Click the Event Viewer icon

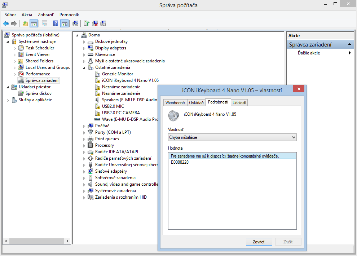[21, 54]
